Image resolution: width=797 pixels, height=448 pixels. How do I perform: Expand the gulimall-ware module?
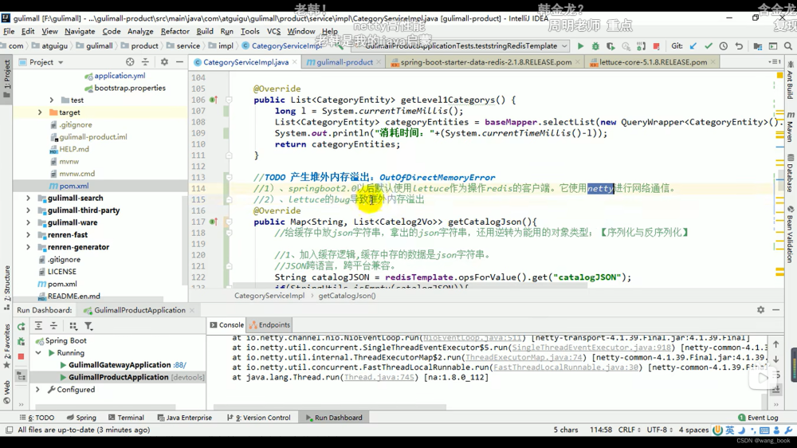click(28, 222)
